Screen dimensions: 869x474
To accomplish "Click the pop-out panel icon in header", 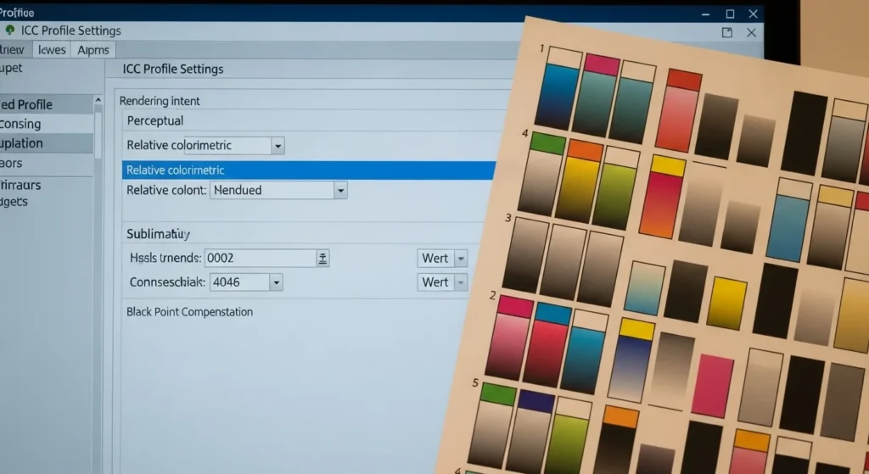I will [x=726, y=32].
